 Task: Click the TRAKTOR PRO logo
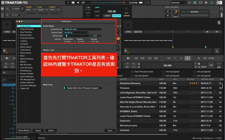click(14, 3)
